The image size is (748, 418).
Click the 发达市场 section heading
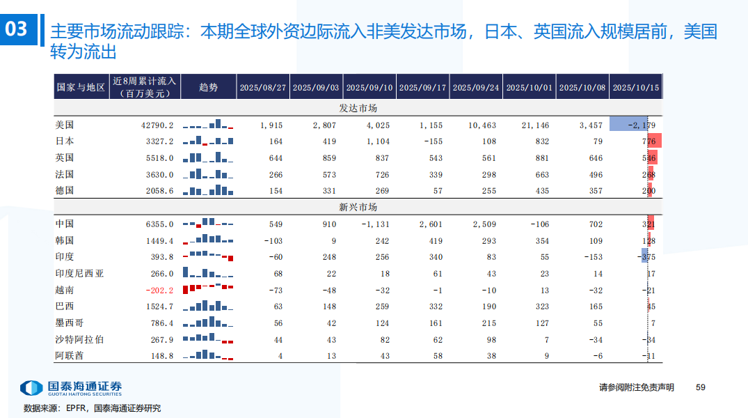coord(358,108)
